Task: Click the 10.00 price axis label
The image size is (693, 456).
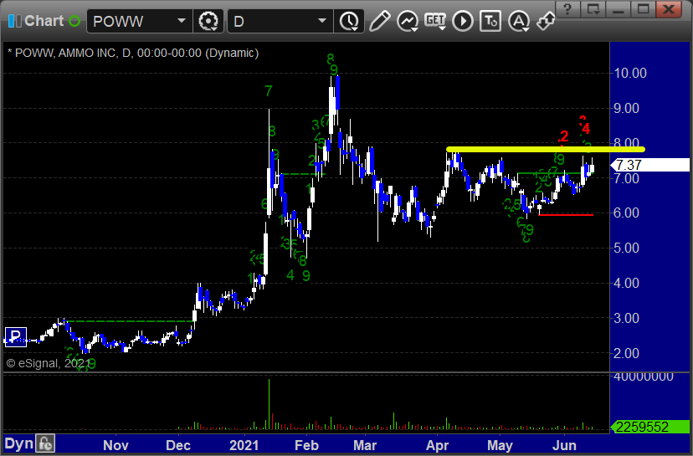Action: pos(630,73)
